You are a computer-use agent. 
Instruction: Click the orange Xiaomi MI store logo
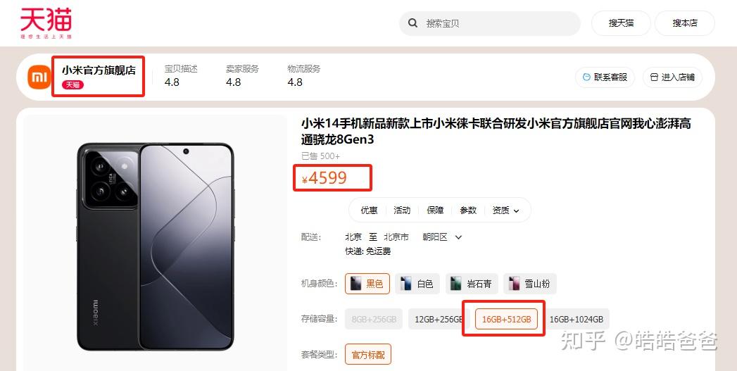tap(39, 77)
